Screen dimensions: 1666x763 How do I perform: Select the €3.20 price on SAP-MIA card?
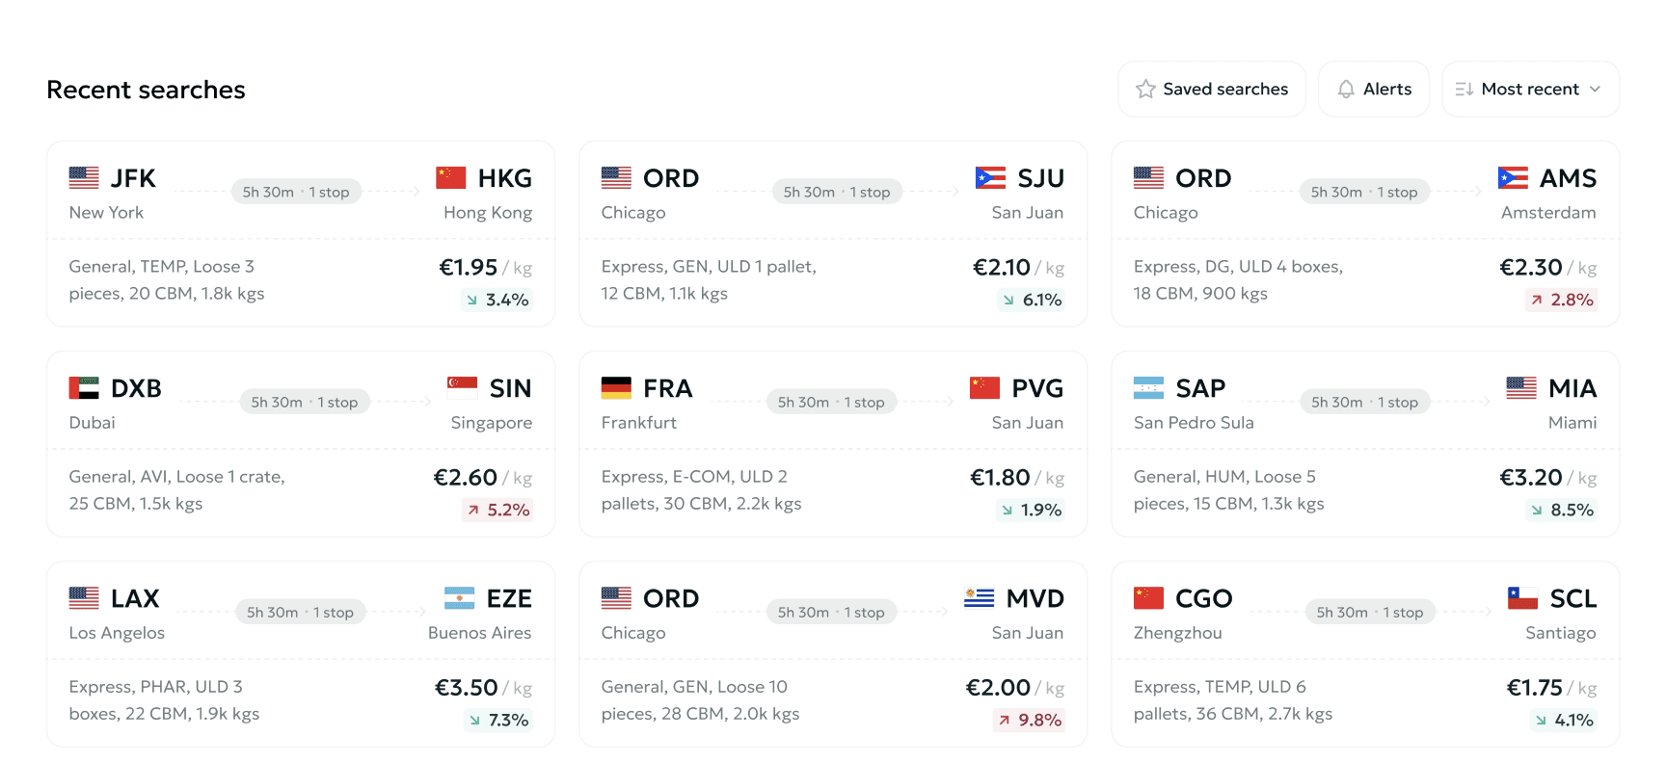click(1530, 477)
